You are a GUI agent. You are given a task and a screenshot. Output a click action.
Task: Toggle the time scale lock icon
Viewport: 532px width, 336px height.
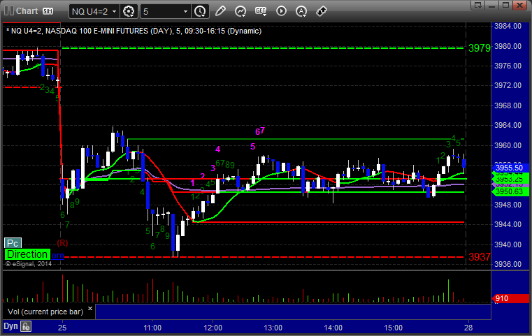click(x=26, y=326)
